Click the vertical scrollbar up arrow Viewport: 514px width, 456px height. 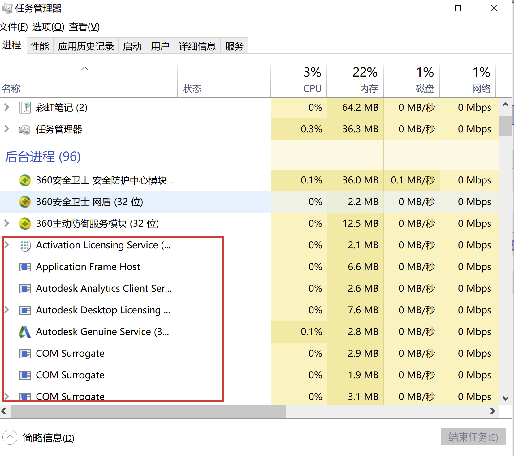pyautogui.click(x=506, y=105)
